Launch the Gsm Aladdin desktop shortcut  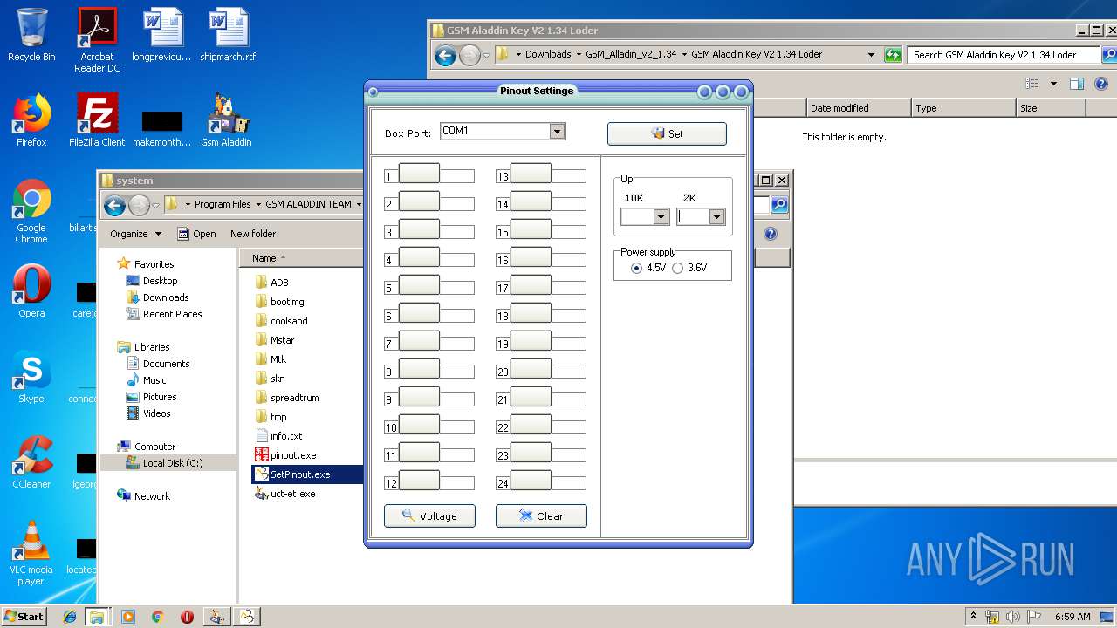(x=226, y=120)
